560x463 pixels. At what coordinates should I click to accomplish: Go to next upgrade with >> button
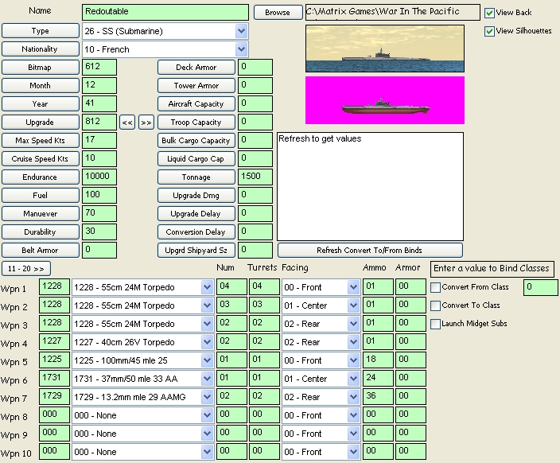146,123
